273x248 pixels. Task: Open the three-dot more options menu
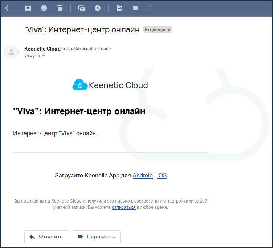(150, 8)
